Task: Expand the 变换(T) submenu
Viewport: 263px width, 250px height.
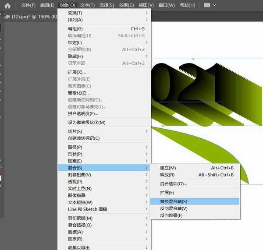Action: pos(75,13)
